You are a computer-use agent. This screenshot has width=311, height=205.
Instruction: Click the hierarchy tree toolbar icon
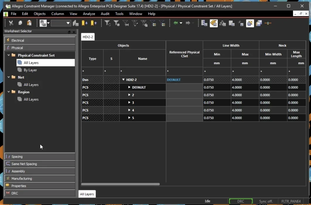[x=223, y=23]
